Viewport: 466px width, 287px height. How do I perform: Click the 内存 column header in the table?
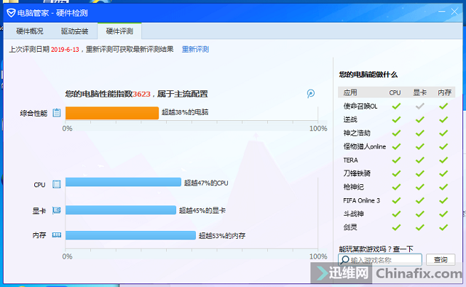[x=444, y=93]
